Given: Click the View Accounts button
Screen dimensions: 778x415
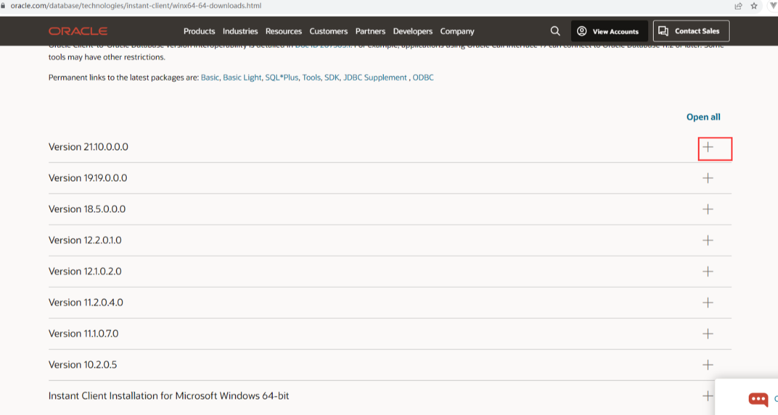Looking at the screenshot, I should click(x=609, y=31).
